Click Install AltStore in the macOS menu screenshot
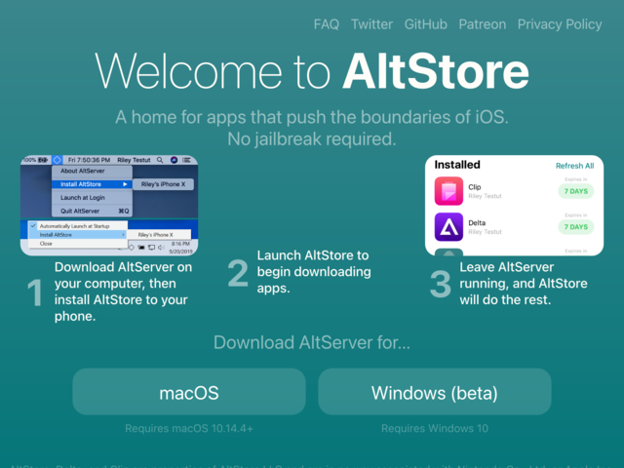The height and width of the screenshot is (468, 624). coord(93,184)
